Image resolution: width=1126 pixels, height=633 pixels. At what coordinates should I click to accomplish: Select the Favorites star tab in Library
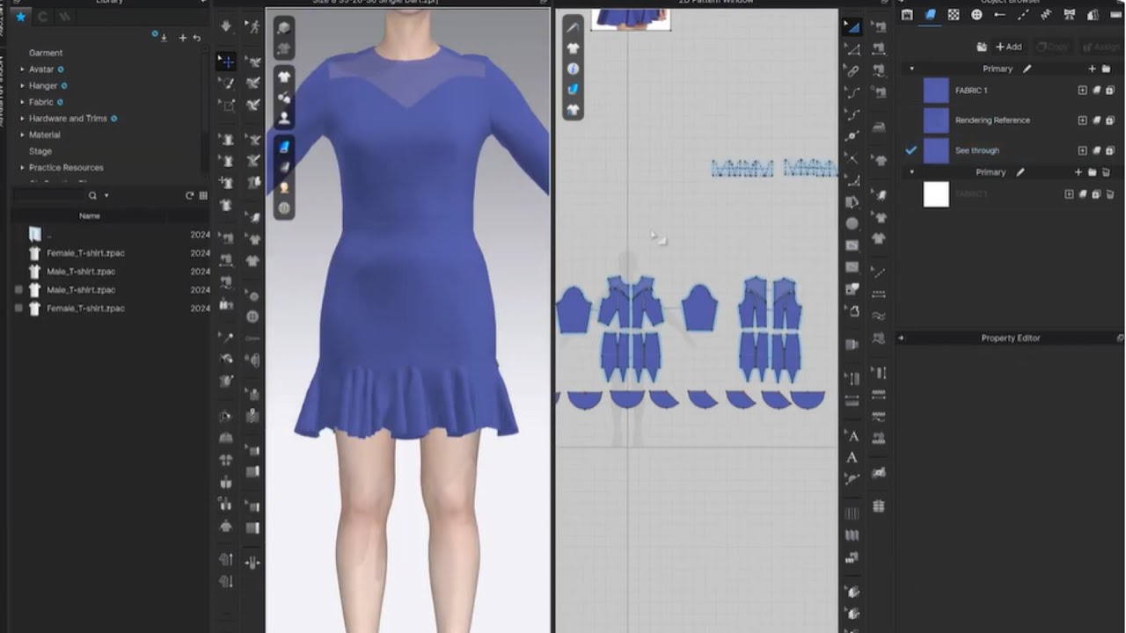[x=20, y=17]
